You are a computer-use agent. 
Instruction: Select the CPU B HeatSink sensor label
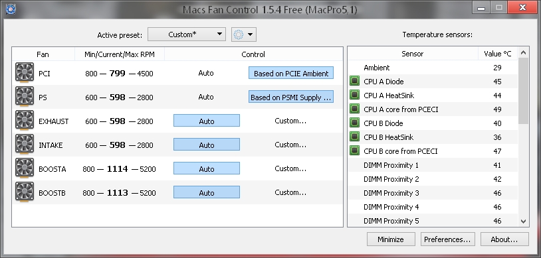(x=389, y=137)
